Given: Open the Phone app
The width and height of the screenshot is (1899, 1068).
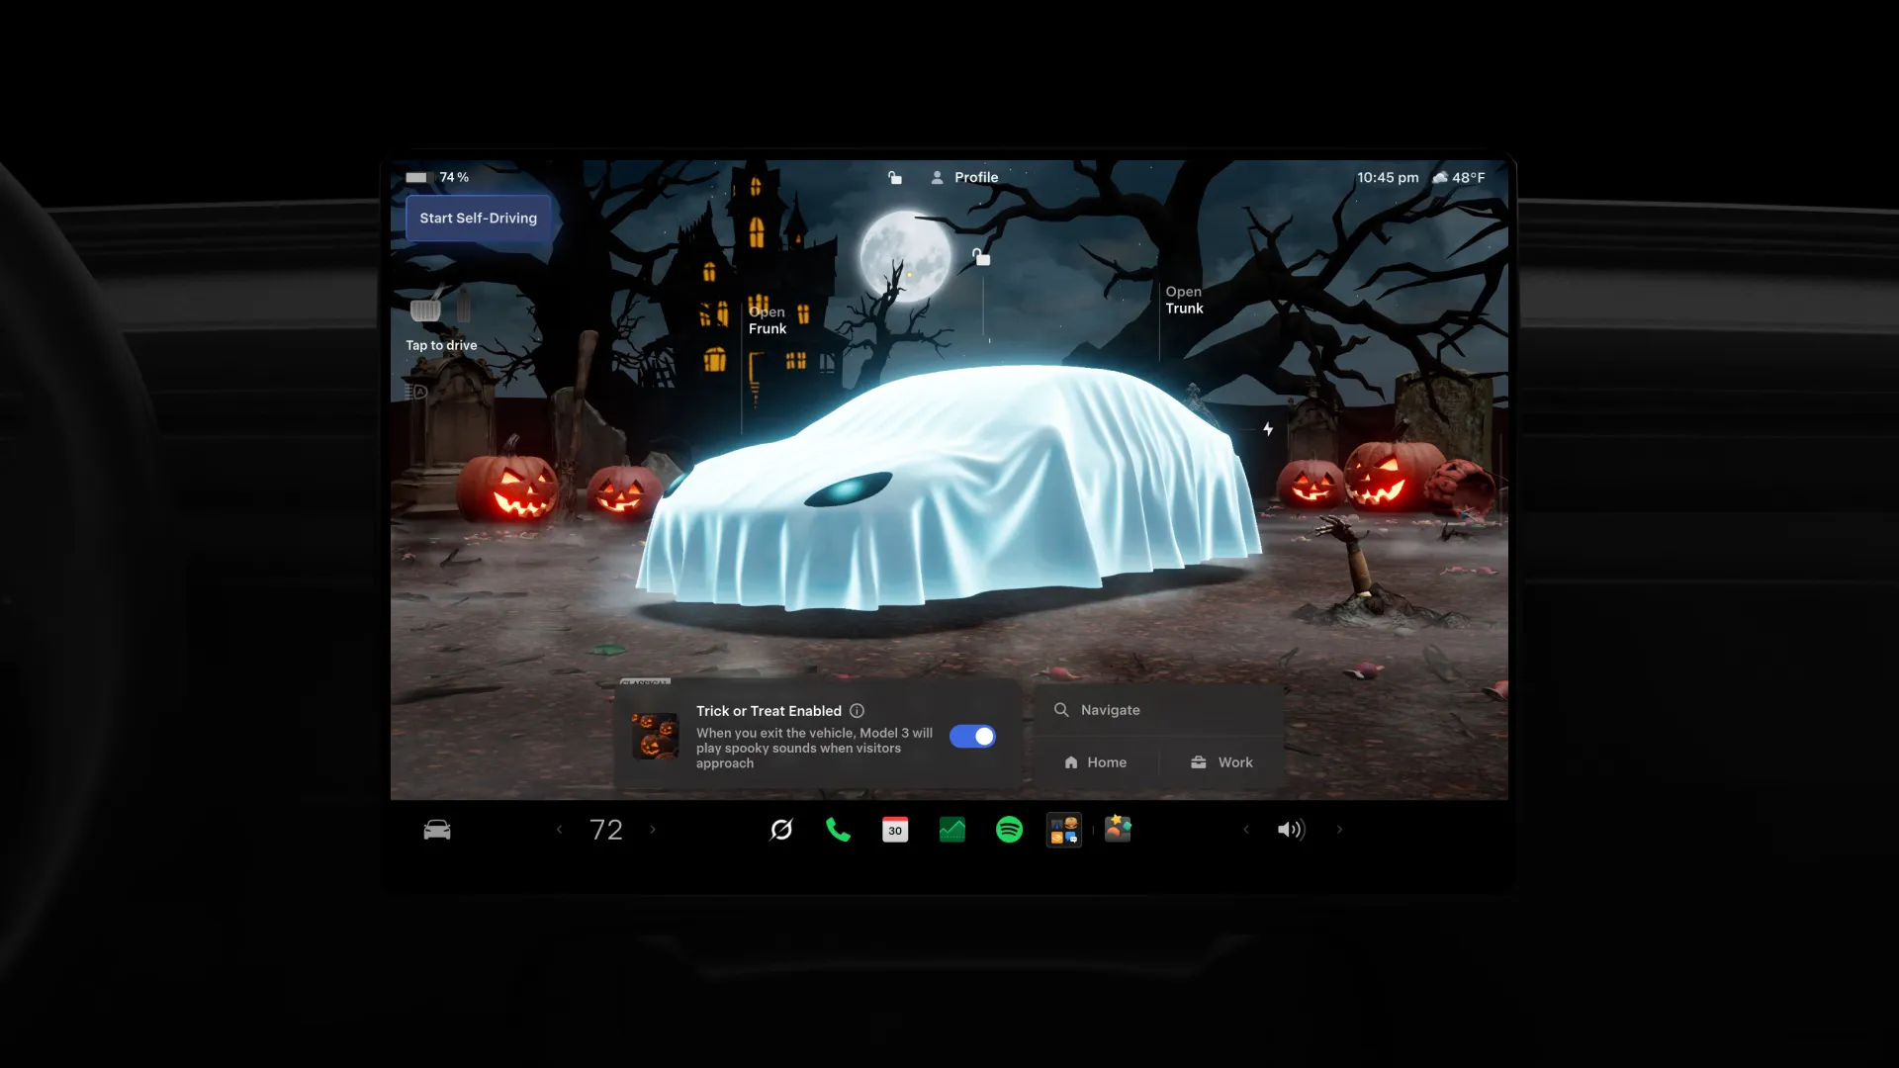Looking at the screenshot, I should tap(838, 830).
